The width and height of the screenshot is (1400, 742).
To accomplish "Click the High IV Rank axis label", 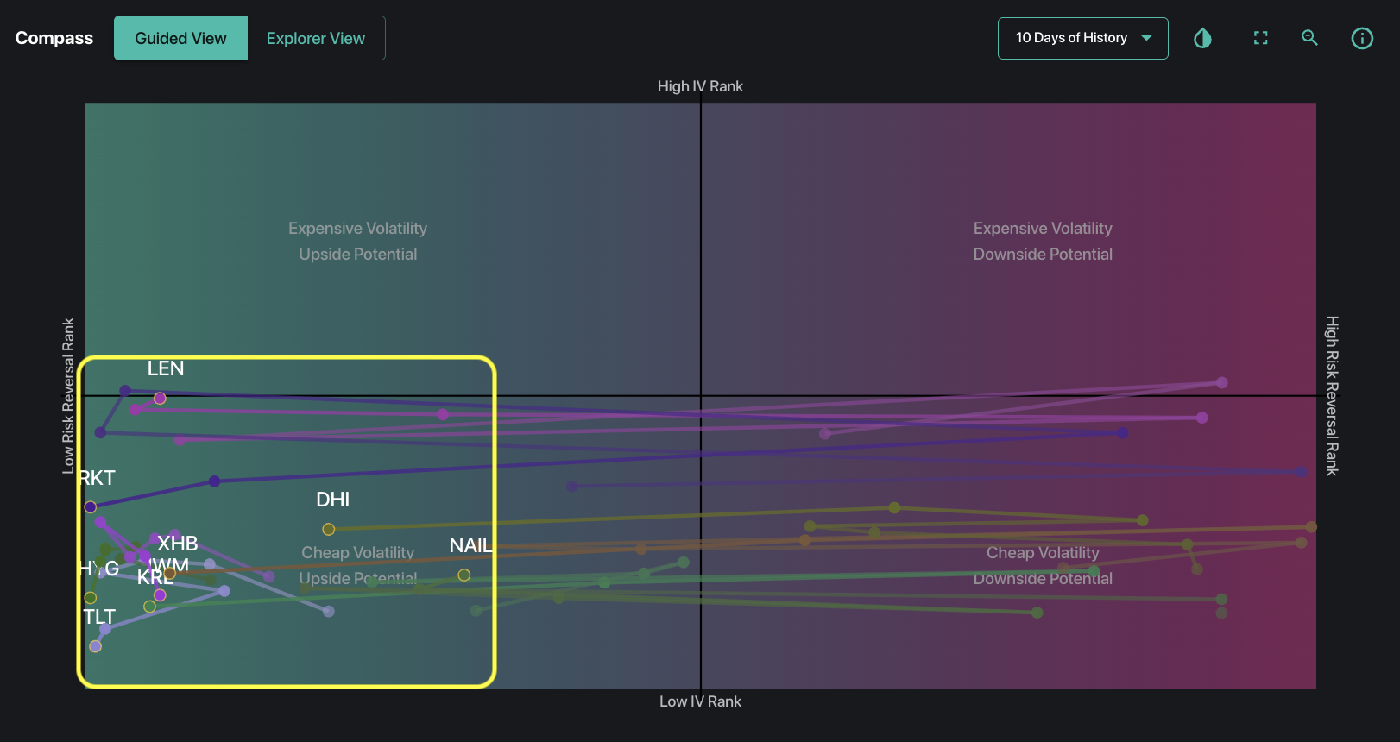I will (700, 86).
